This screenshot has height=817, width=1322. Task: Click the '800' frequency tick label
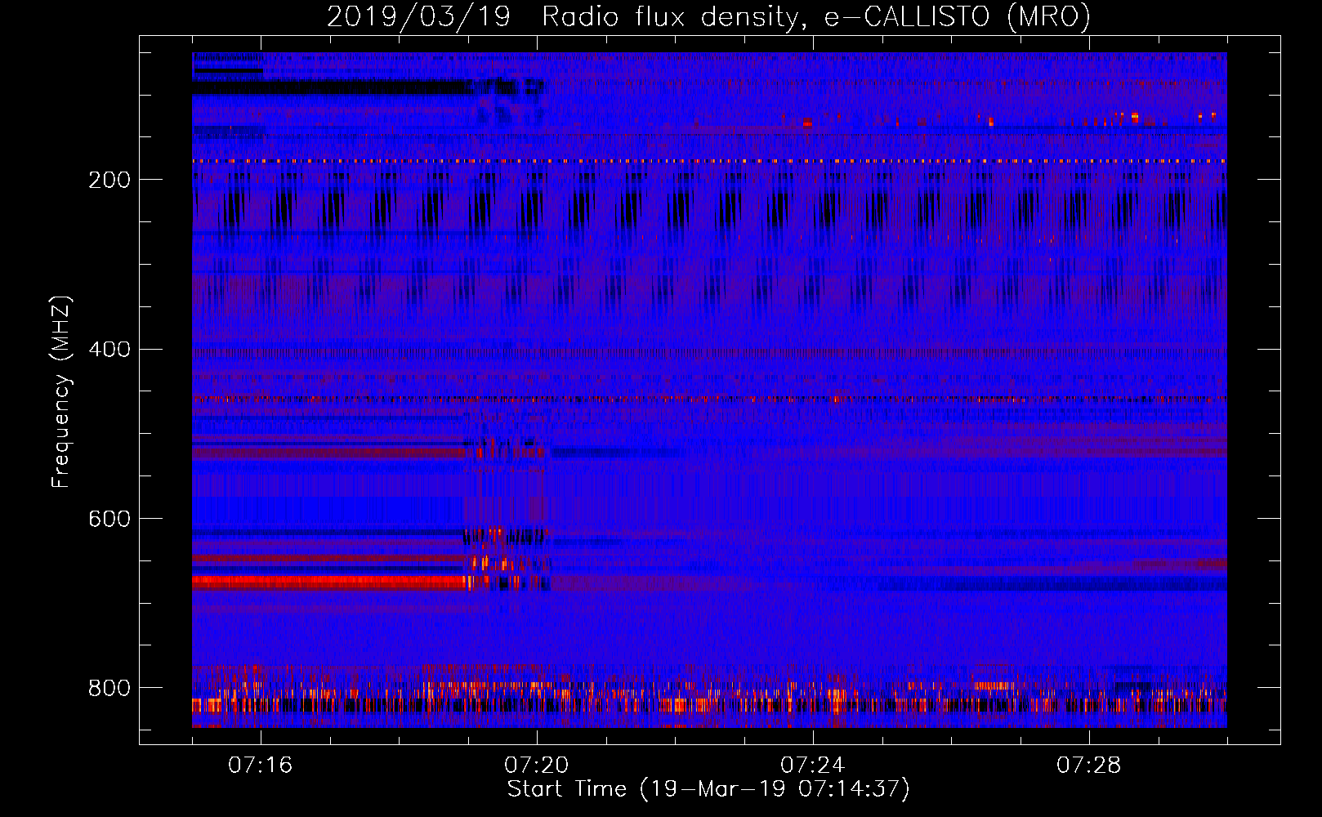click(x=109, y=688)
